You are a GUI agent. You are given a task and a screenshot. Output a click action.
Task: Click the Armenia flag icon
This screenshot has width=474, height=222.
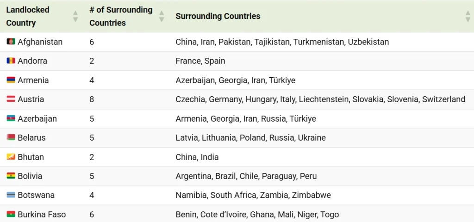[11, 80]
